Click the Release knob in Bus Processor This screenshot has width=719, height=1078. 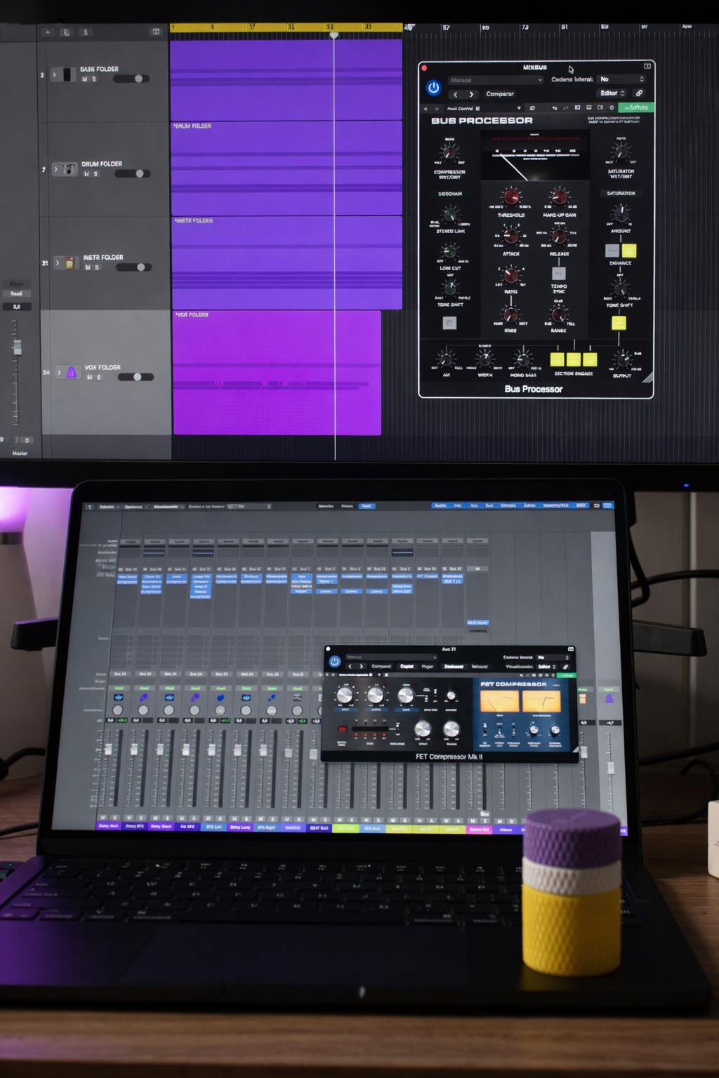[559, 236]
